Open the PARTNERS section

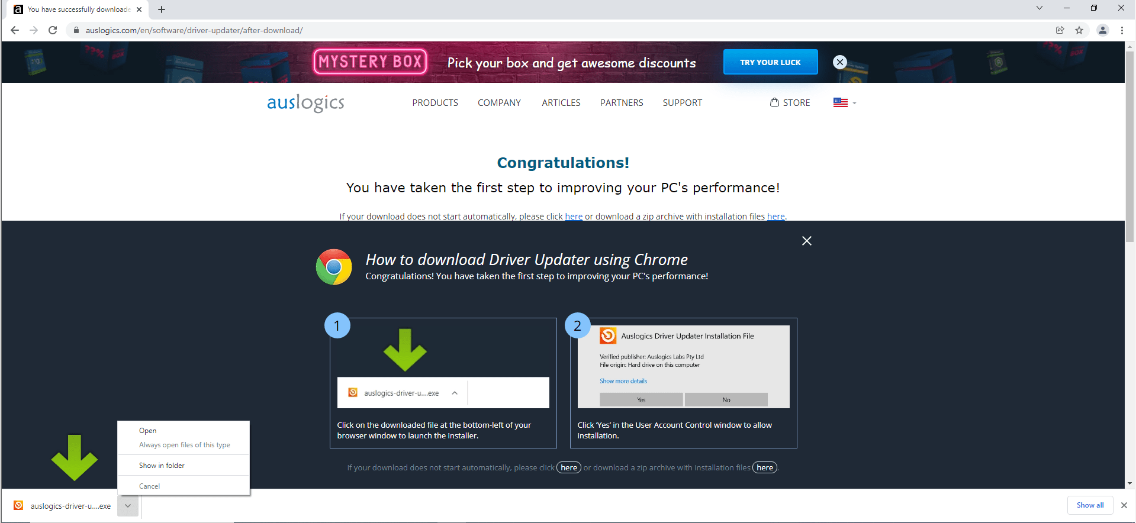pyautogui.click(x=622, y=103)
